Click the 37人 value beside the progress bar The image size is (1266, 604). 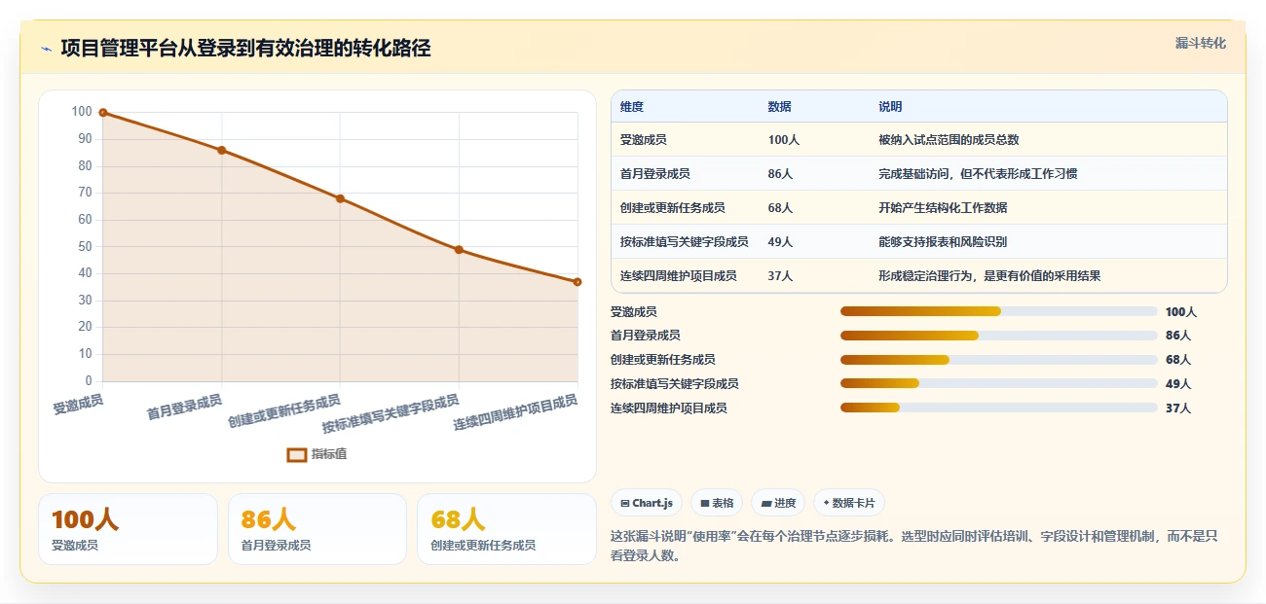point(1178,409)
